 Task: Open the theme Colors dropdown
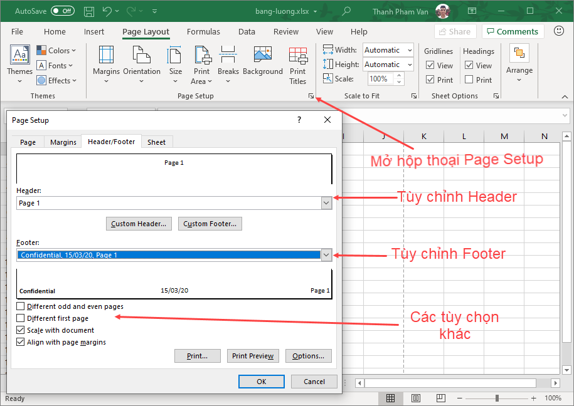[x=56, y=51]
